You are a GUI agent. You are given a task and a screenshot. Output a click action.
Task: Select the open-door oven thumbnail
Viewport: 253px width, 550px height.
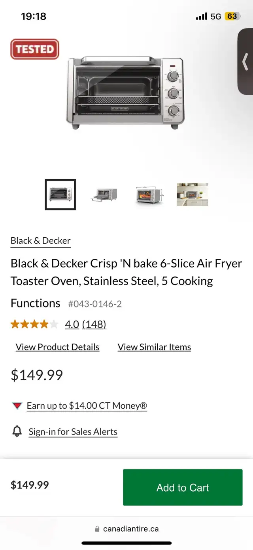(104, 195)
